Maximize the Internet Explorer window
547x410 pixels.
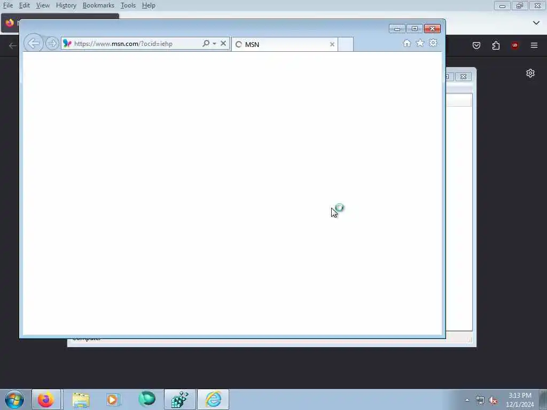[415, 29]
